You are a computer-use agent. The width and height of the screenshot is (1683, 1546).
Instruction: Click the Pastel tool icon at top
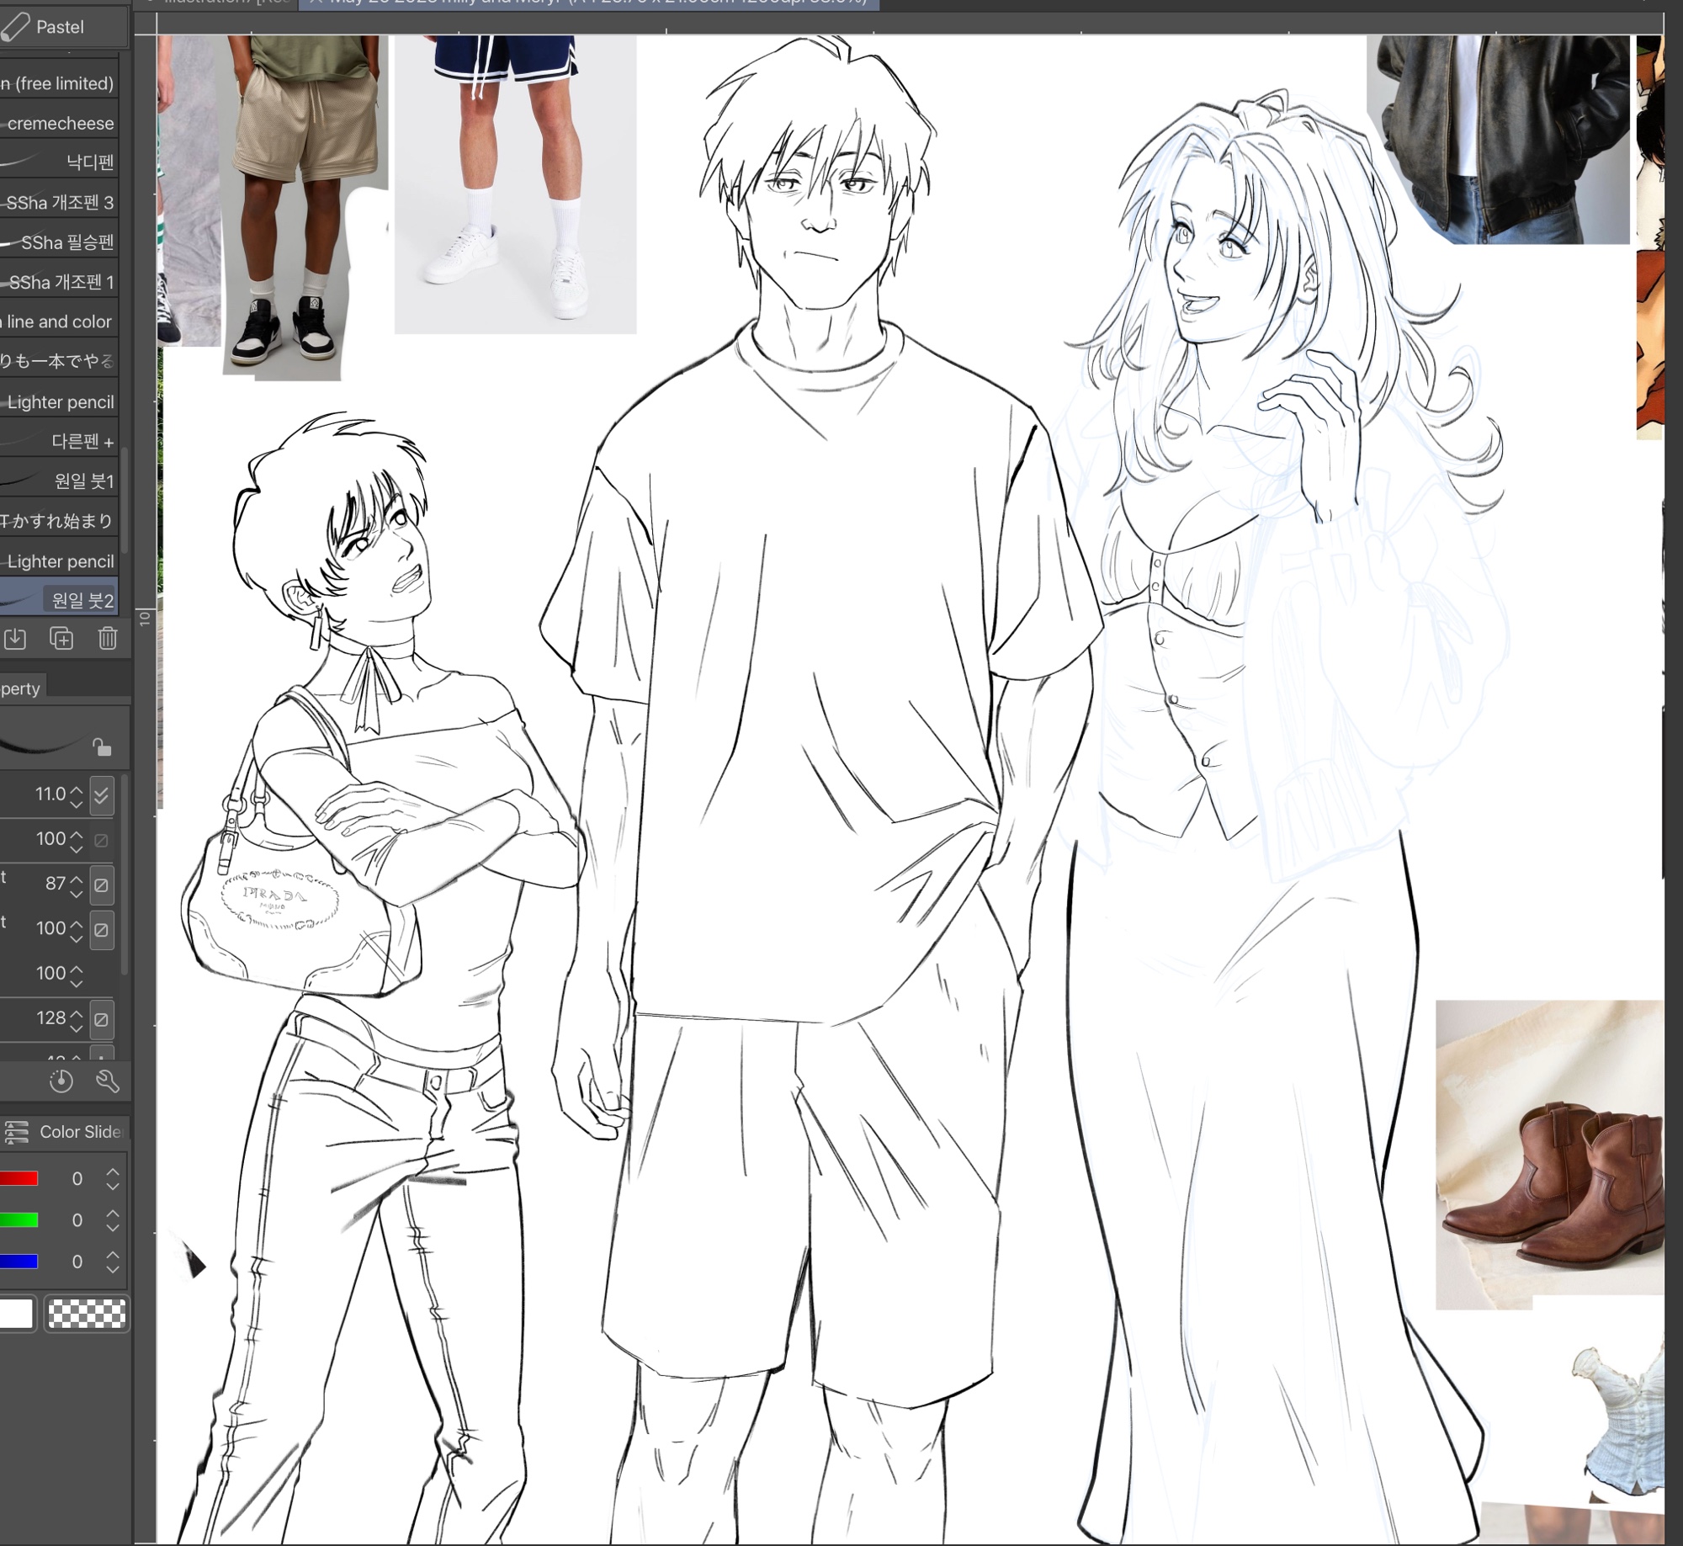click(15, 27)
